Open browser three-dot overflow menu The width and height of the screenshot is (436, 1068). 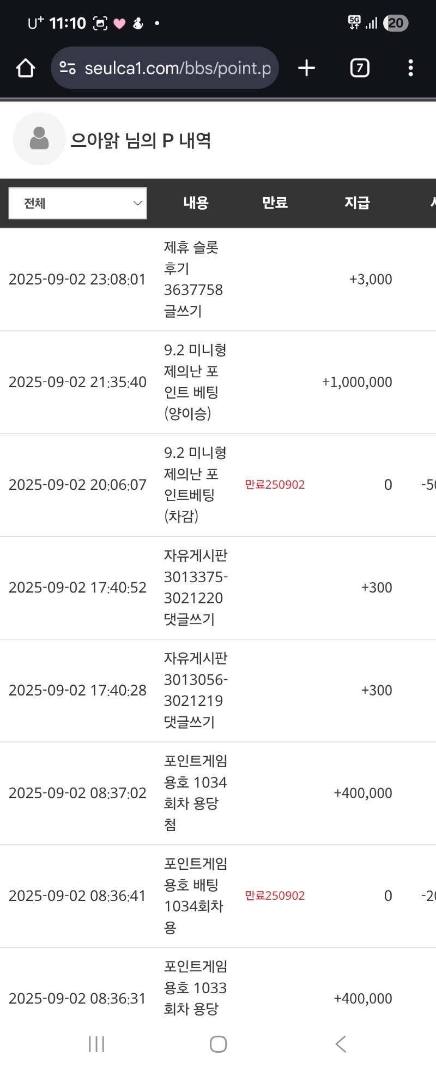coord(411,68)
